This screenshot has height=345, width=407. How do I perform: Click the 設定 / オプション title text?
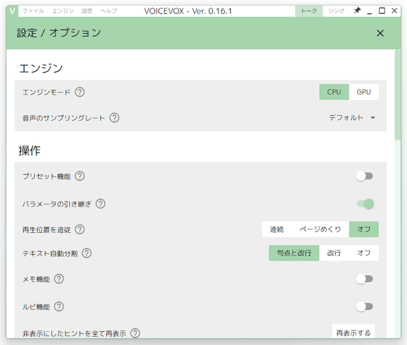point(58,33)
